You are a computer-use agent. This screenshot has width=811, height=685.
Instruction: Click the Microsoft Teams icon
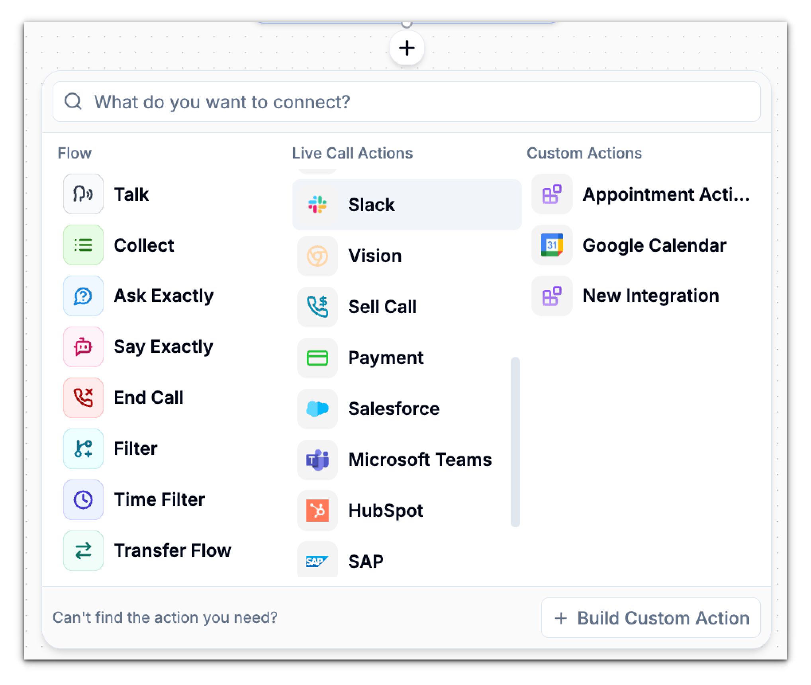(317, 460)
